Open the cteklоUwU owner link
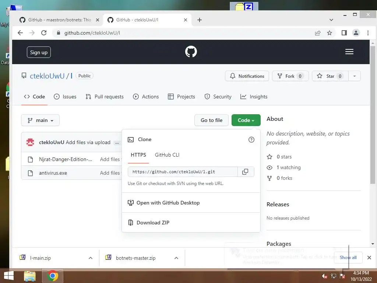Viewport: 377px width, 283px height. 47,76
